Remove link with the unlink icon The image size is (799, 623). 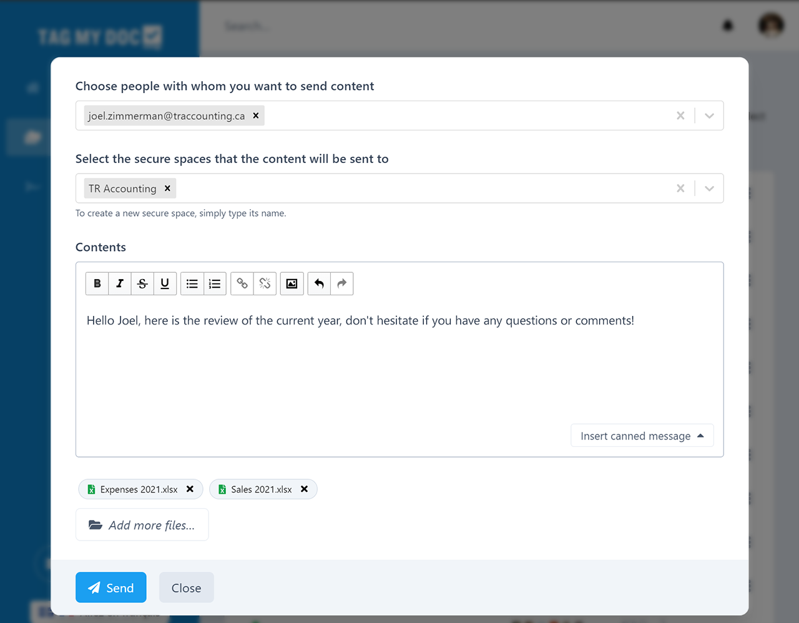[265, 283]
